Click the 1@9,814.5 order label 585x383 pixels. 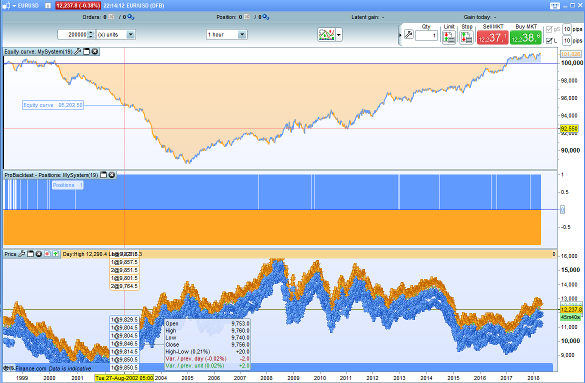pos(124,351)
